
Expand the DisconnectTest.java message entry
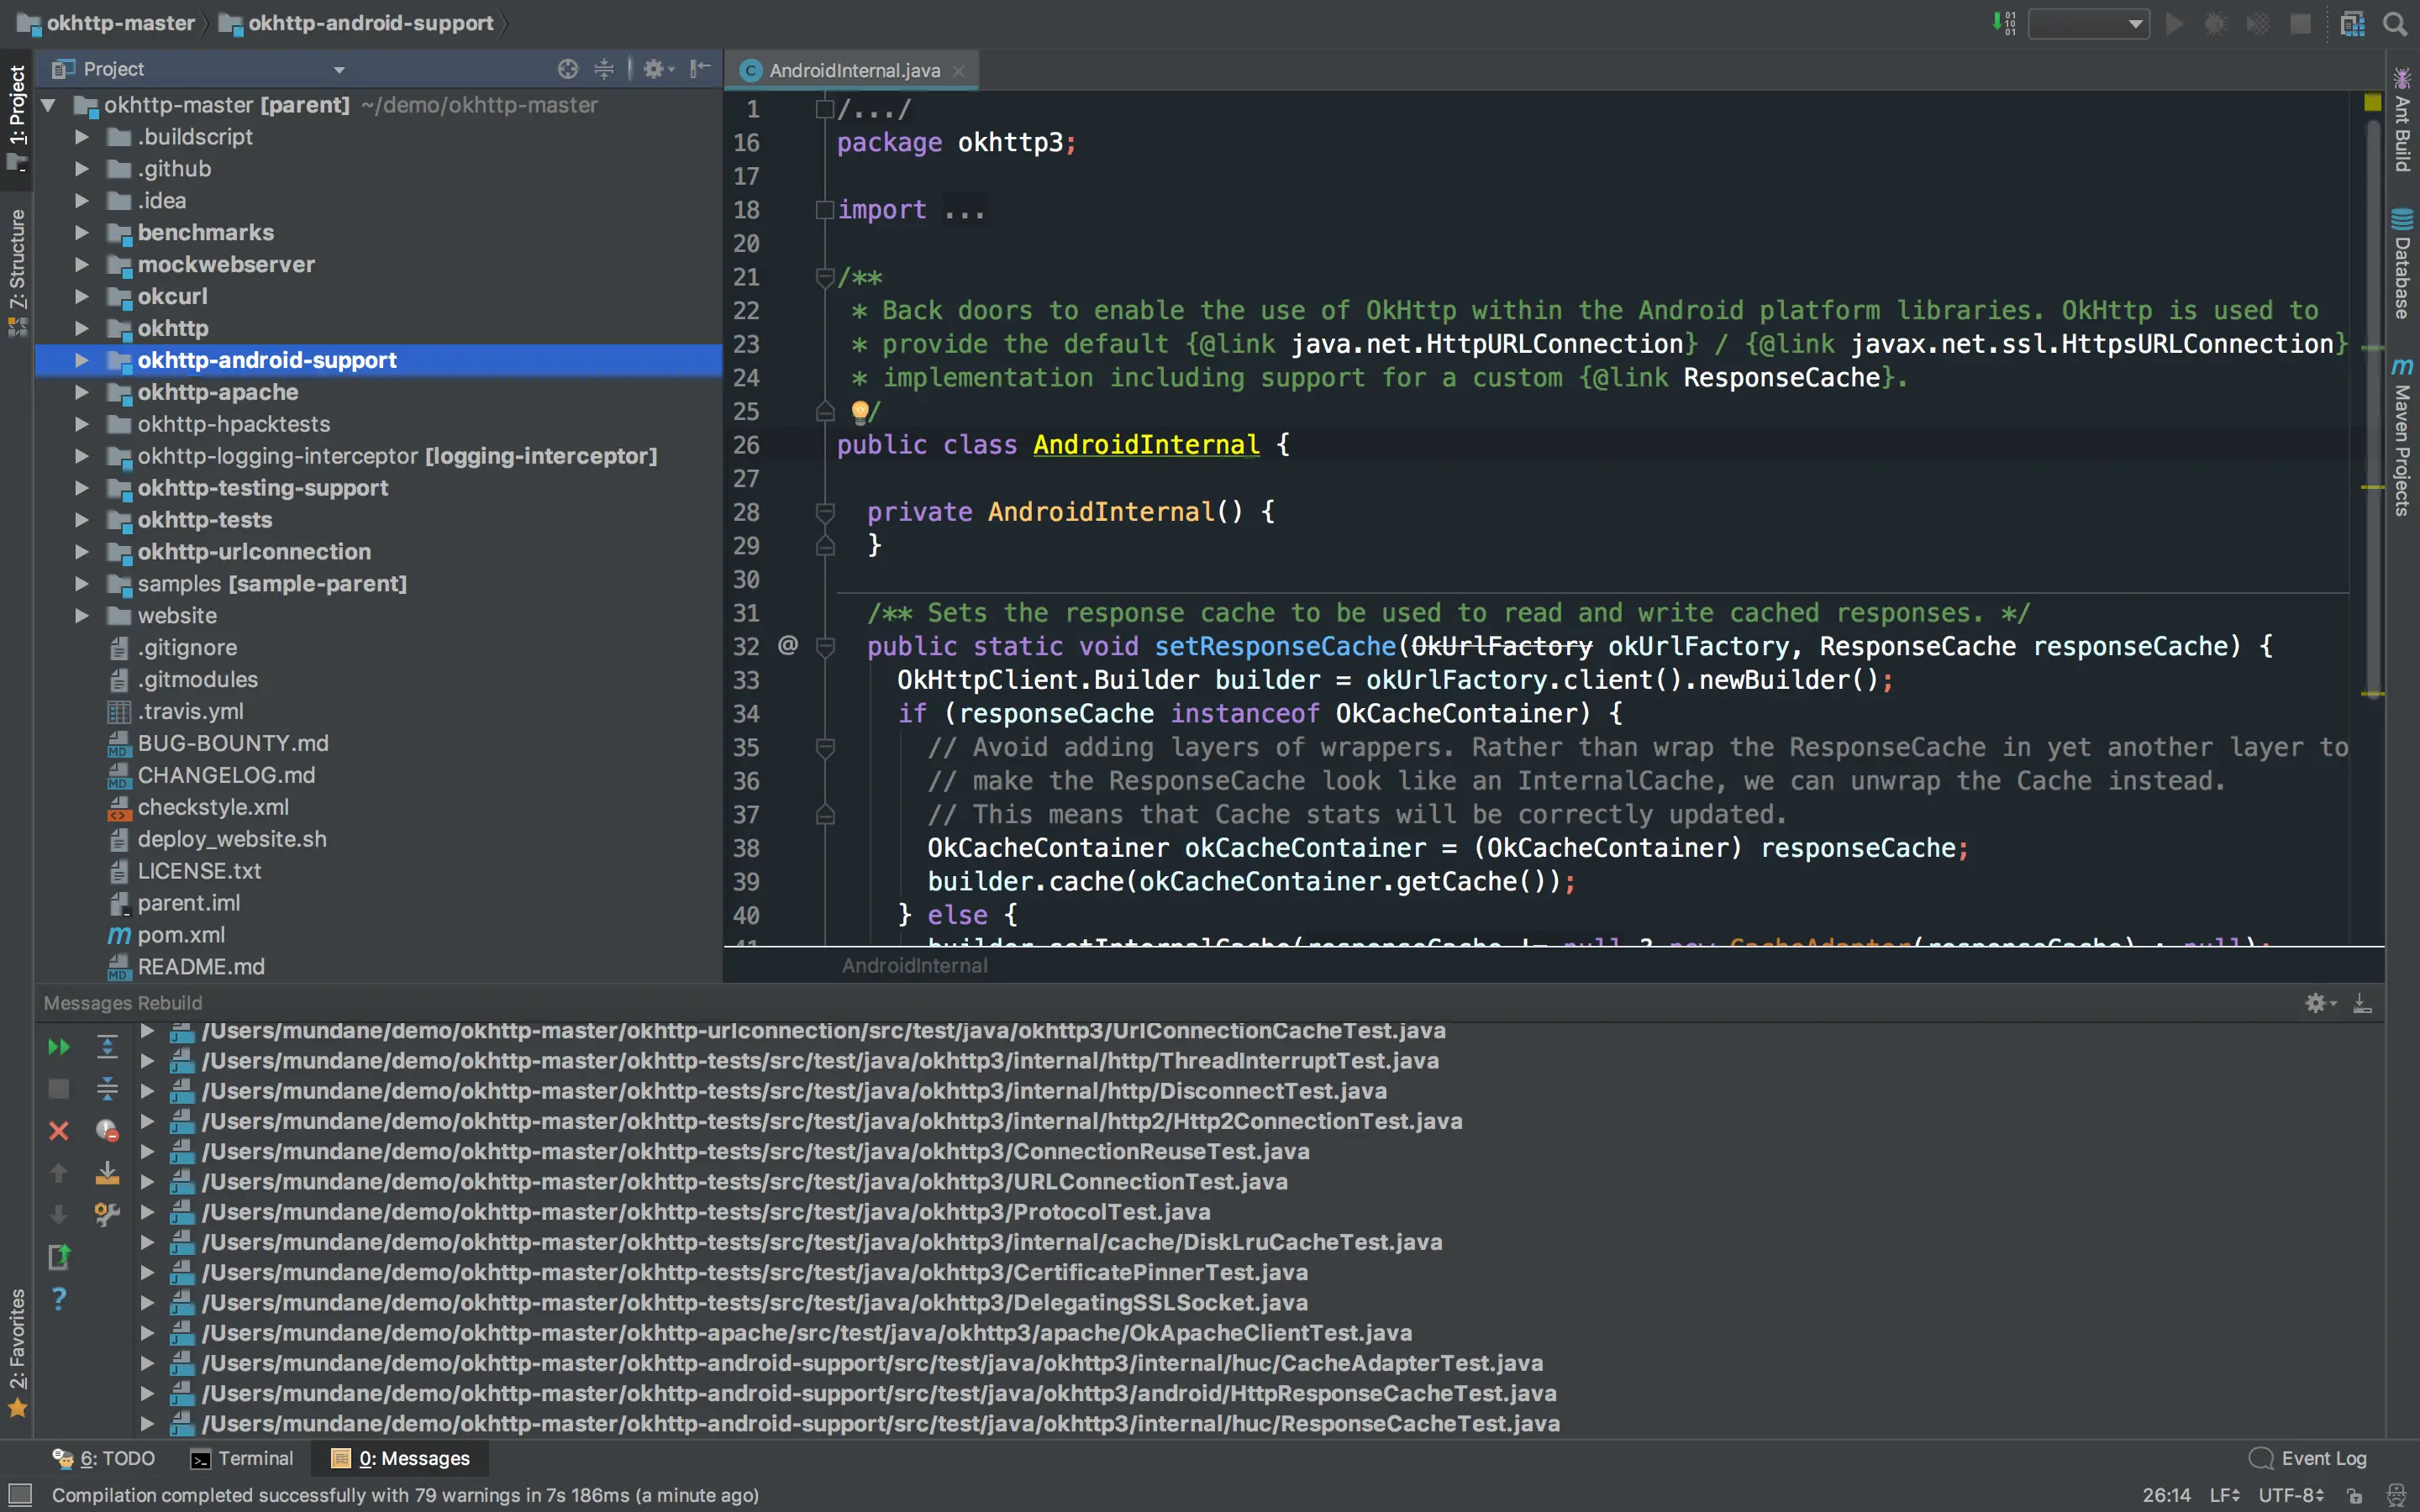147,1091
